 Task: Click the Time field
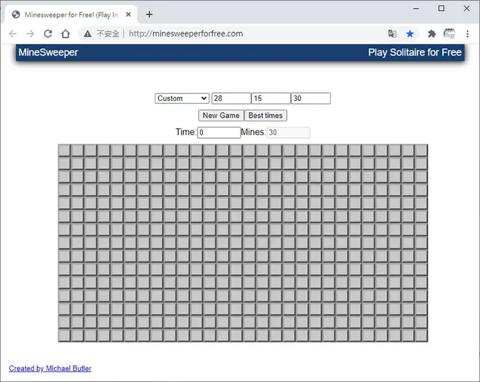tap(219, 132)
